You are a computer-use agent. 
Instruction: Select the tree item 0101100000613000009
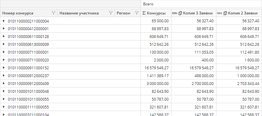coord(28,44)
